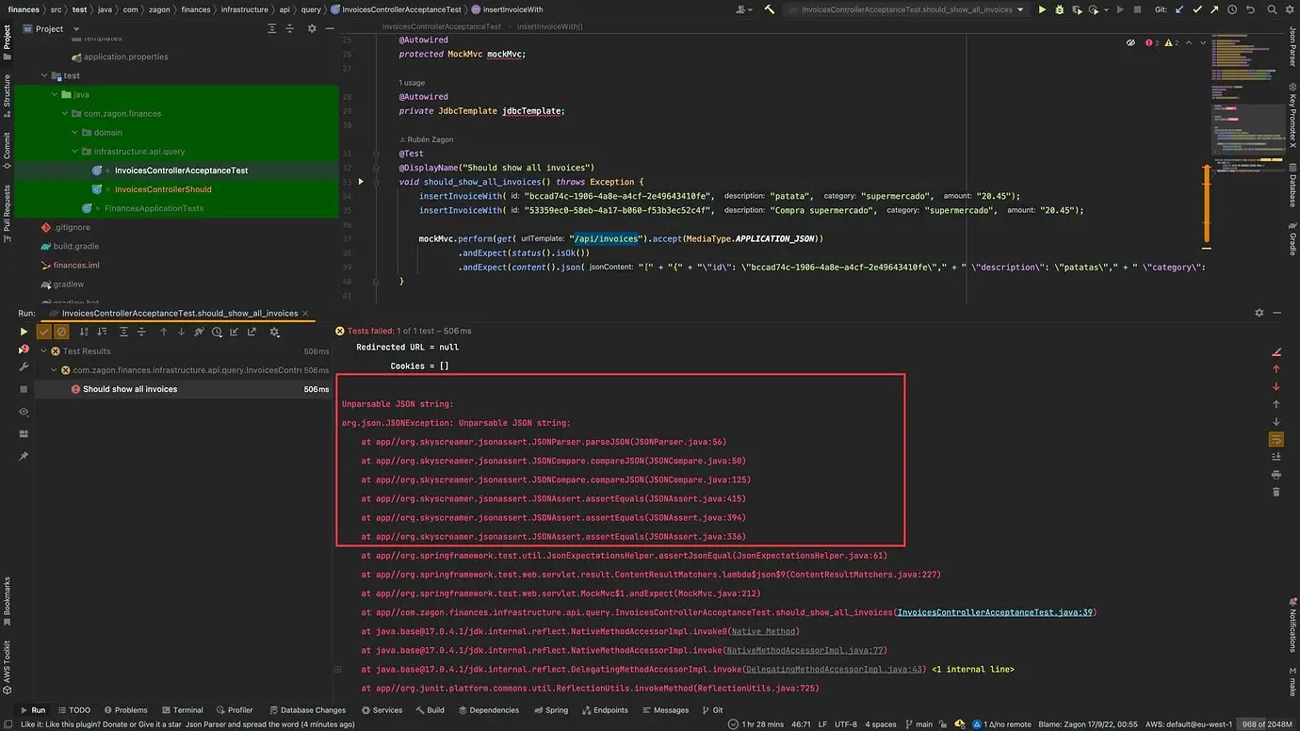Click the 4 spaces indent setting

881,724
